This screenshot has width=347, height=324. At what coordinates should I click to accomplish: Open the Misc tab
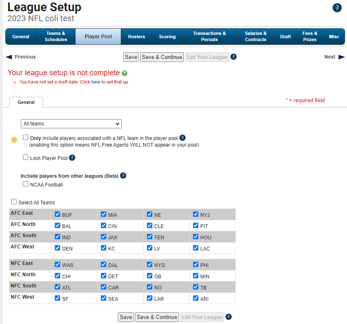pos(334,37)
